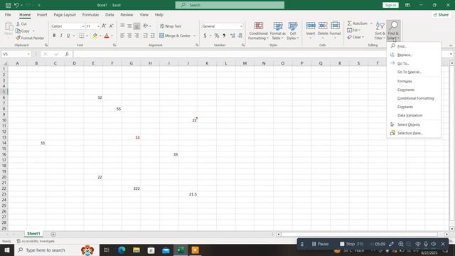Increase font size with larger A icon
Viewport: 455px width, 256px height.
[104, 26]
